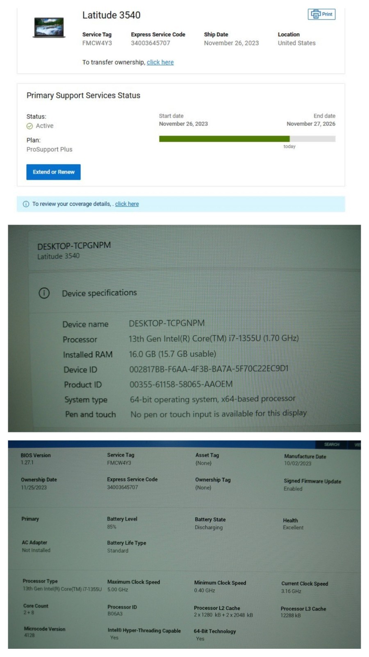This screenshot has width=369, height=657.
Task: Click Location value United States
Action: pos(296,43)
